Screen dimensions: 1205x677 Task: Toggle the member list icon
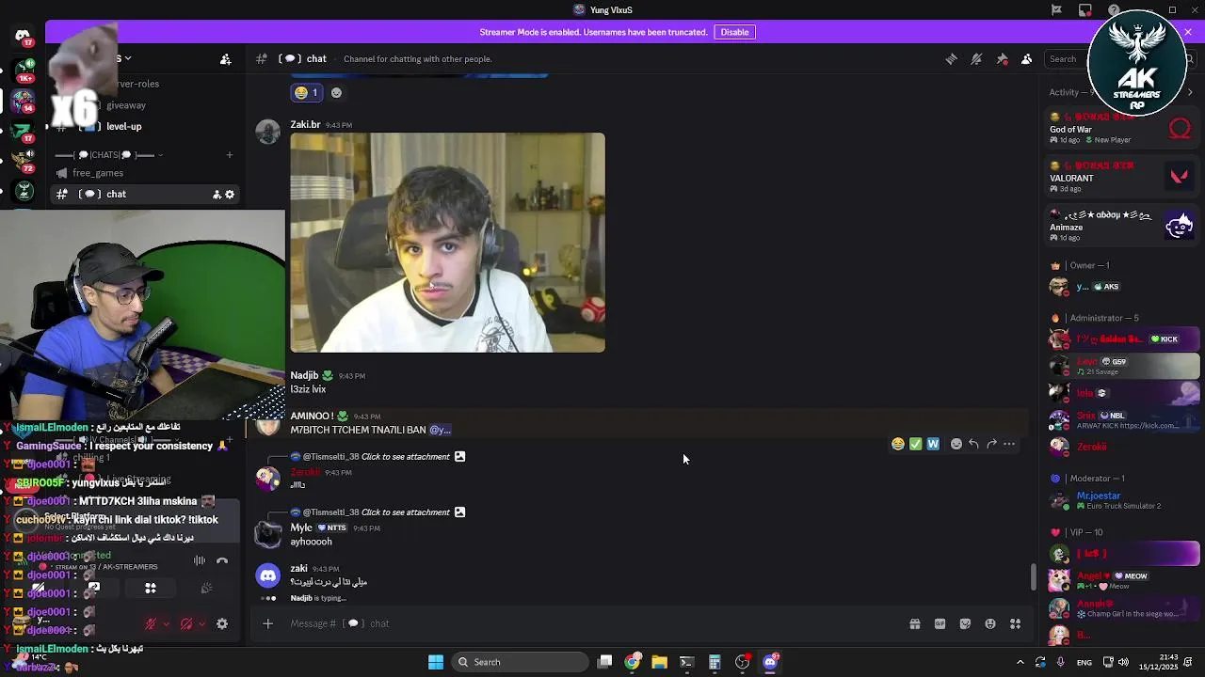tap(1027, 59)
